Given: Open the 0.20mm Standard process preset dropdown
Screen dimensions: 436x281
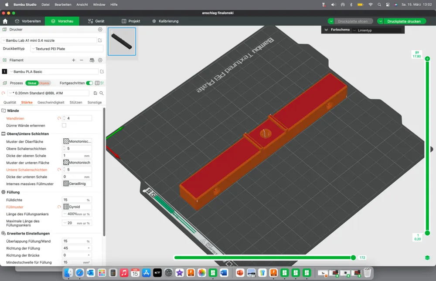Looking at the screenshot, I should click(49, 93).
